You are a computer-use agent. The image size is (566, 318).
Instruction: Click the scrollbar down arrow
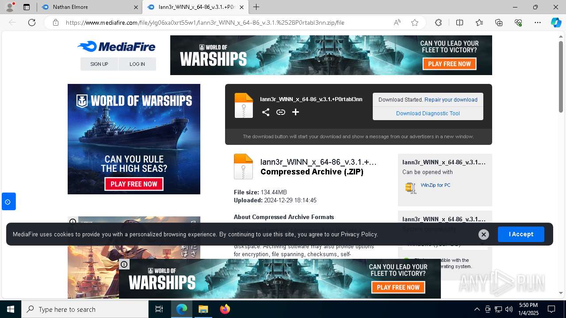pos(561,292)
